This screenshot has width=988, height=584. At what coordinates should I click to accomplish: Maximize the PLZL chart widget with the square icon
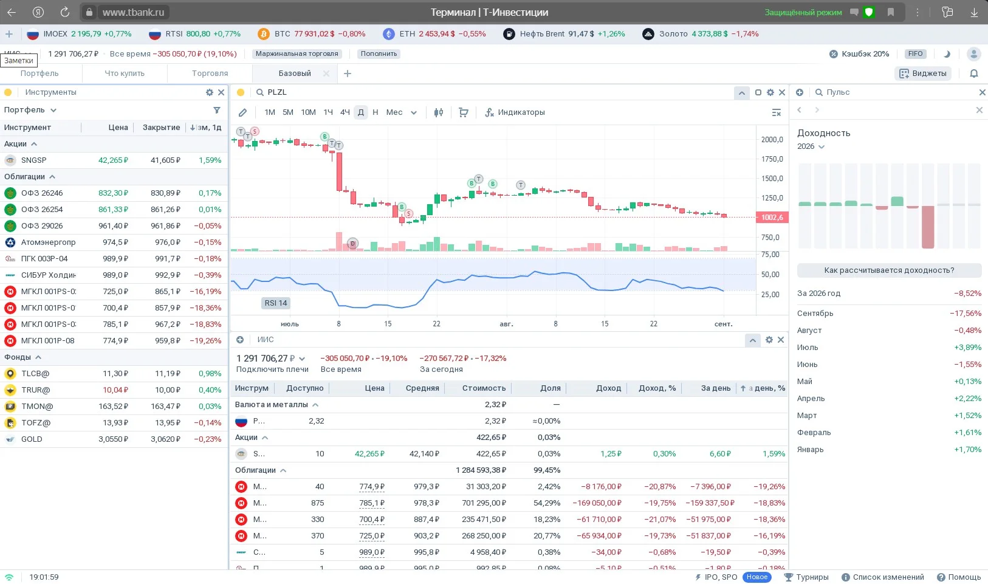tap(758, 92)
